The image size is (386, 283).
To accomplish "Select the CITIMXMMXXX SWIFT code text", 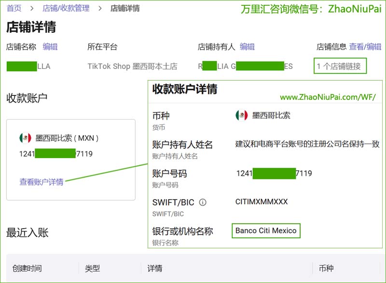I will point(262,202).
